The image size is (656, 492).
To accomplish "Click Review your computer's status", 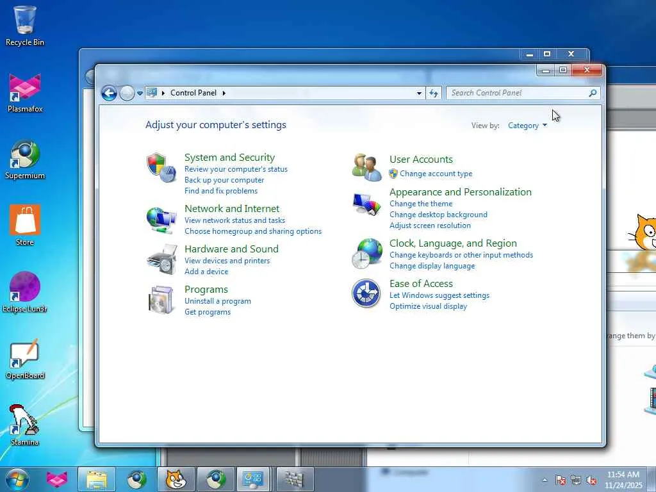I will 236,169.
